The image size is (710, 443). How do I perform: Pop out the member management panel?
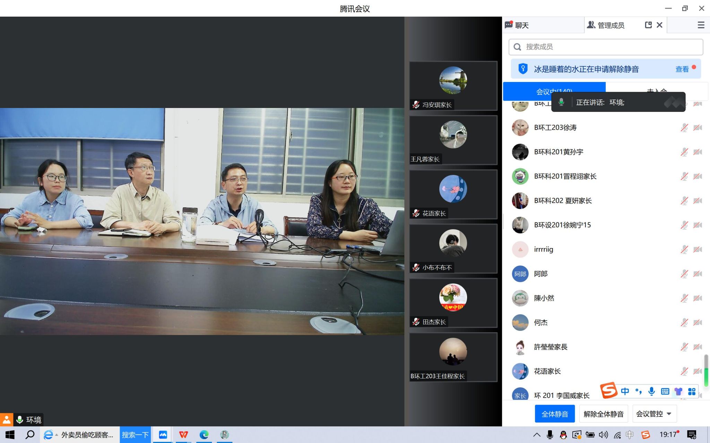point(648,25)
